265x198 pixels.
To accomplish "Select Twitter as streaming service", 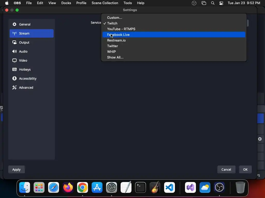I will point(174,46).
